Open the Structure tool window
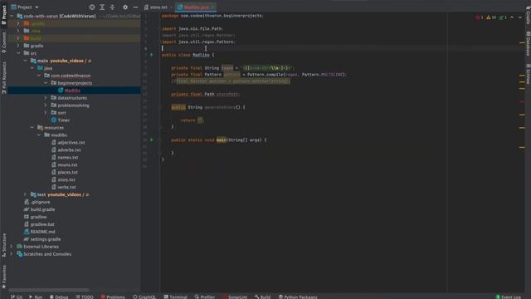The image size is (531, 299). coord(3,245)
